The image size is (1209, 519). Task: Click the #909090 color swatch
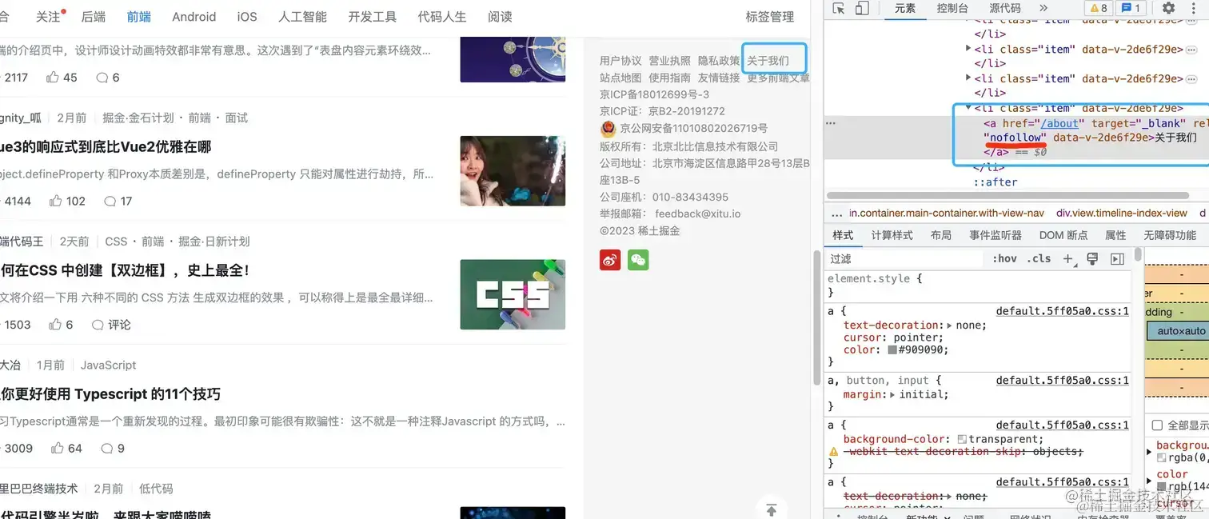pyautogui.click(x=892, y=350)
